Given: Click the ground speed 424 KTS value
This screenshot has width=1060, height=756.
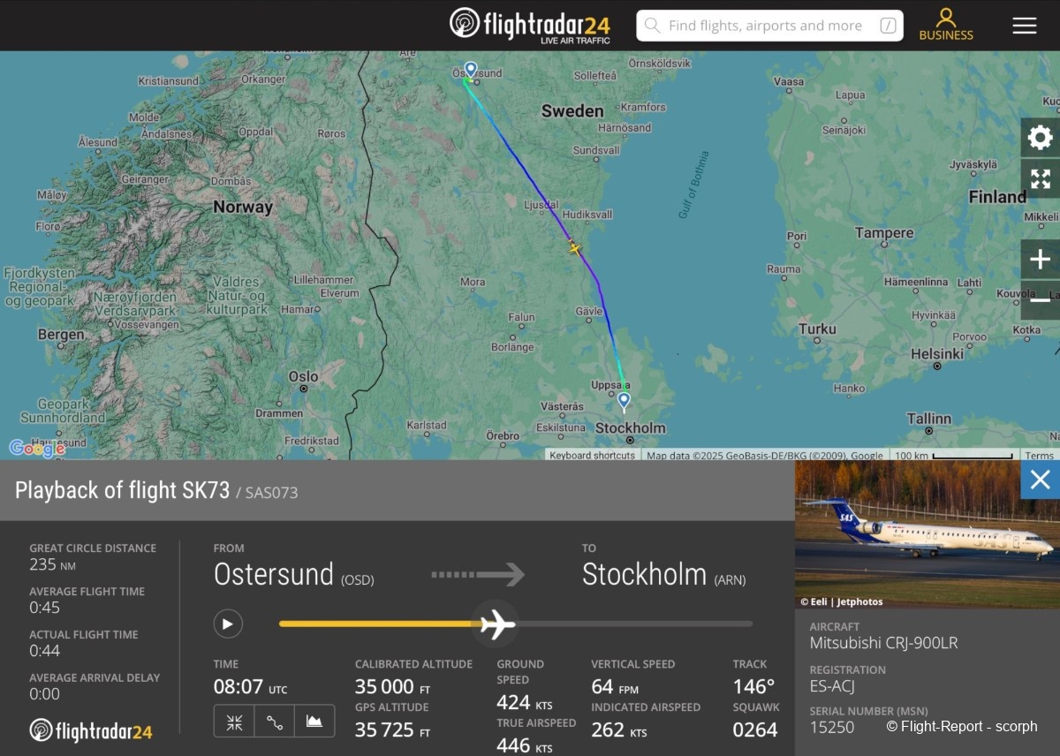Looking at the screenshot, I should [x=525, y=703].
